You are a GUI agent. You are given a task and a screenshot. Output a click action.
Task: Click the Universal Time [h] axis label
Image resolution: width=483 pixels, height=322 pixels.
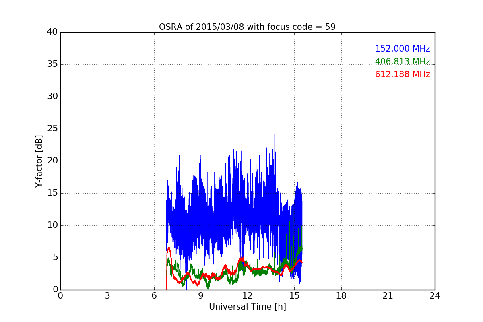(x=247, y=307)
